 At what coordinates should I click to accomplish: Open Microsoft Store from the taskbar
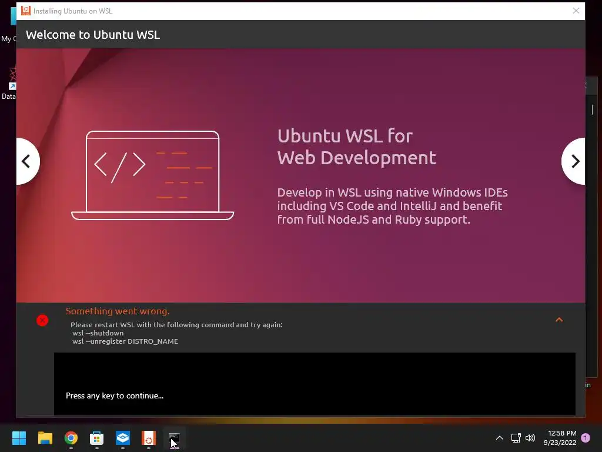point(97,438)
